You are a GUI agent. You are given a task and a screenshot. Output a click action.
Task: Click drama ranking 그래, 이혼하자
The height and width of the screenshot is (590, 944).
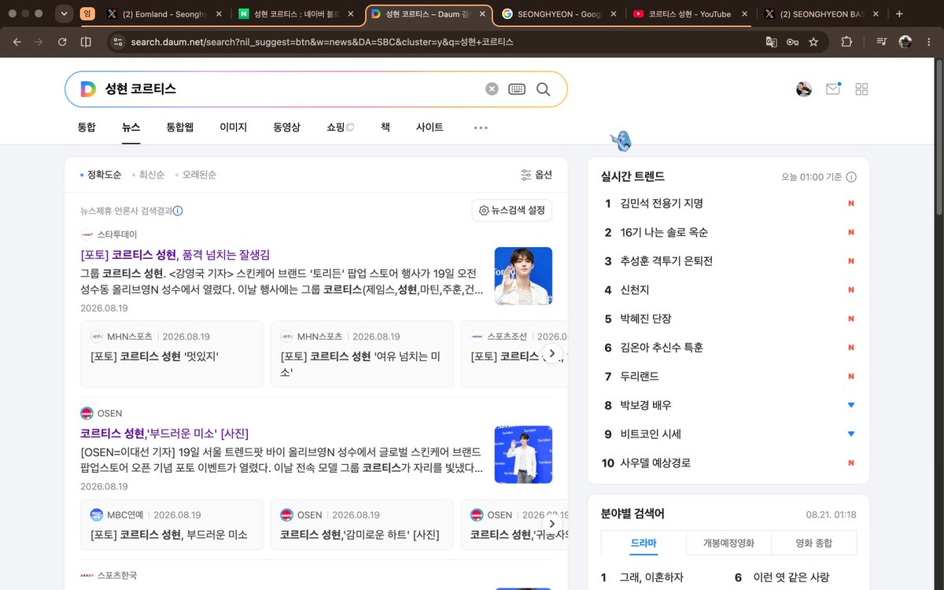(x=651, y=577)
